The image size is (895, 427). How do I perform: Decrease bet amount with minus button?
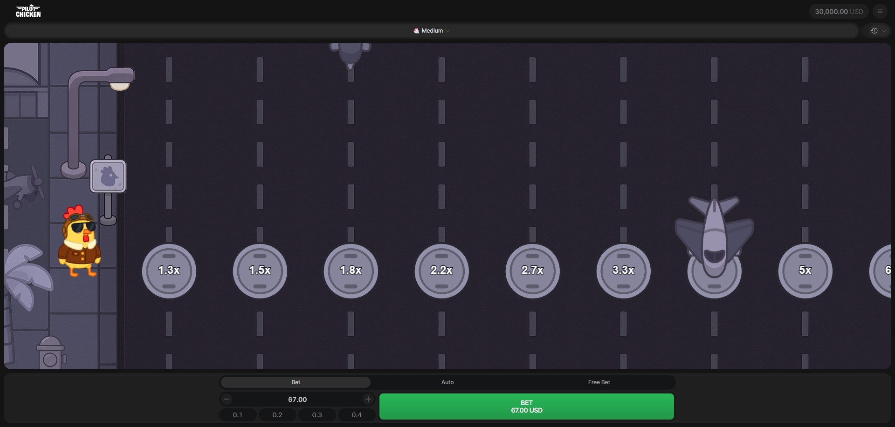pos(227,399)
